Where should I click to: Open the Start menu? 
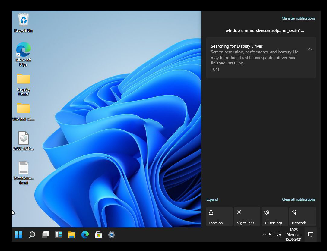(x=18, y=235)
